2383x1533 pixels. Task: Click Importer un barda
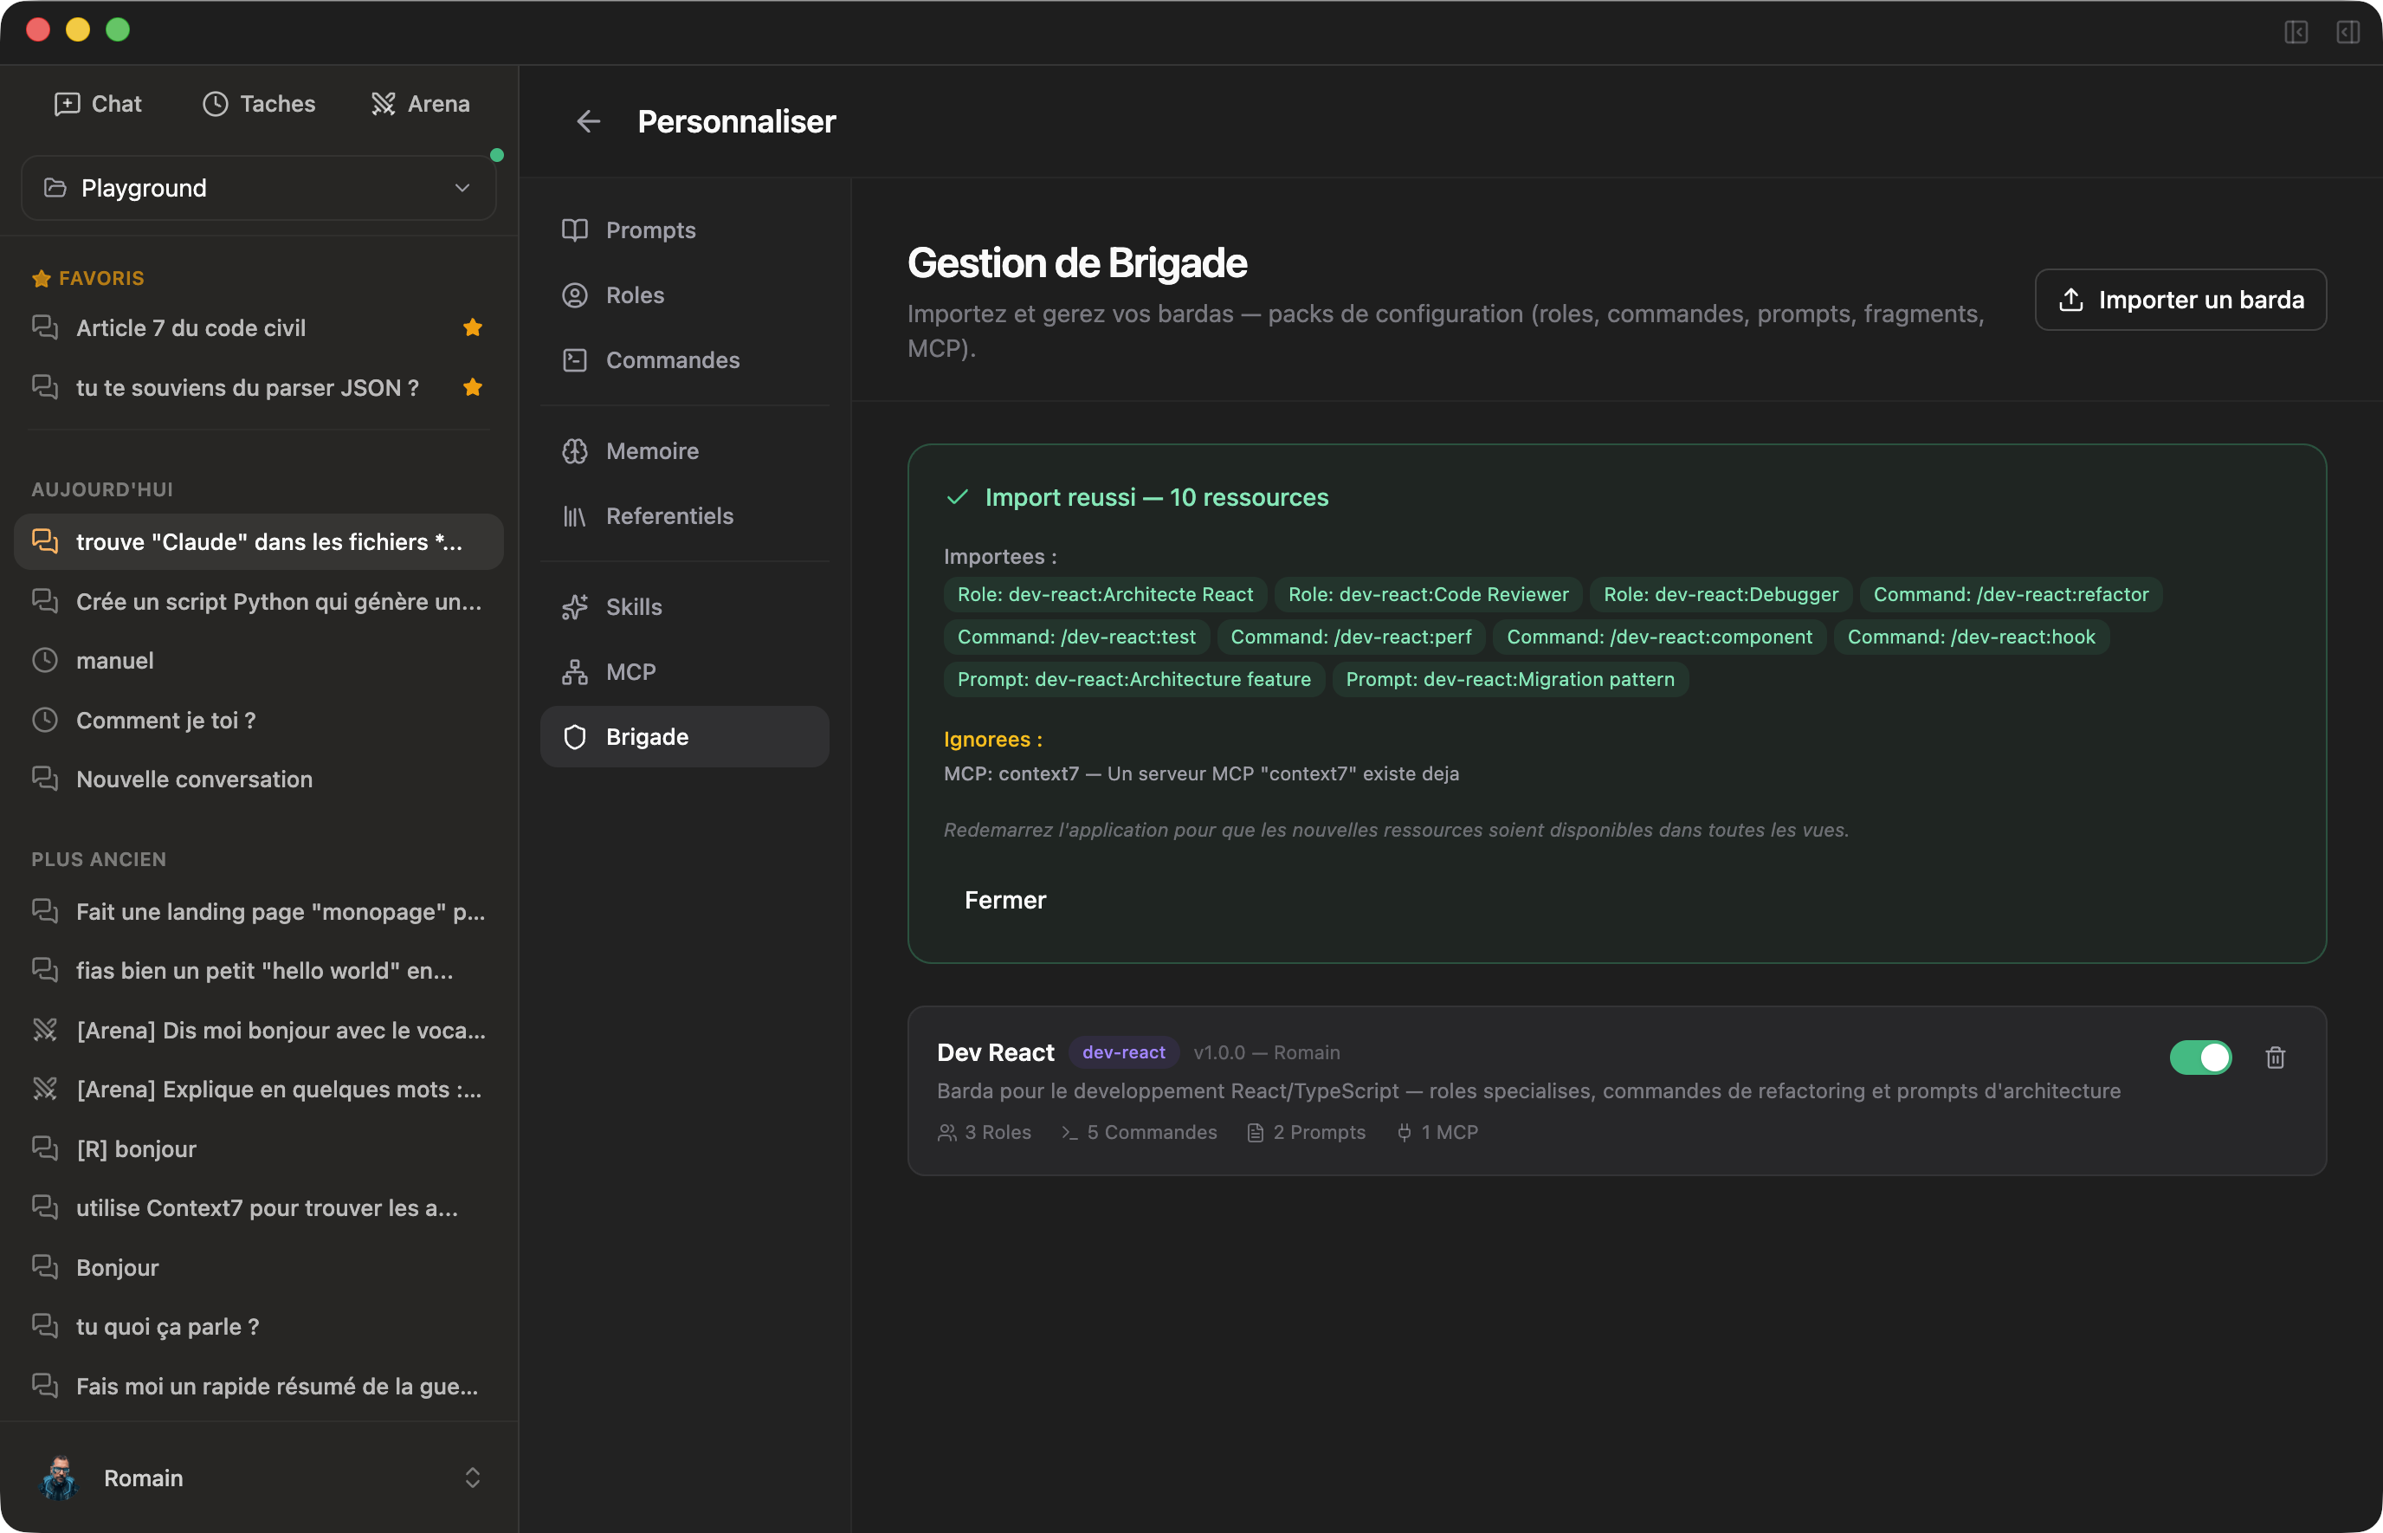(2180, 300)
